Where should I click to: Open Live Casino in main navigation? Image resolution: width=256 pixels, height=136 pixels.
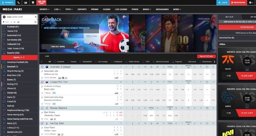click(x=121, y=10)
